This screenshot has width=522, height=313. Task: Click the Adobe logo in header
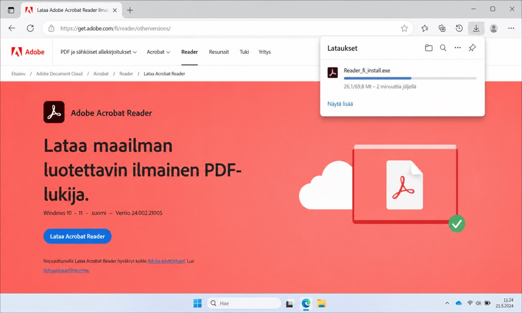tap(28, 52)
